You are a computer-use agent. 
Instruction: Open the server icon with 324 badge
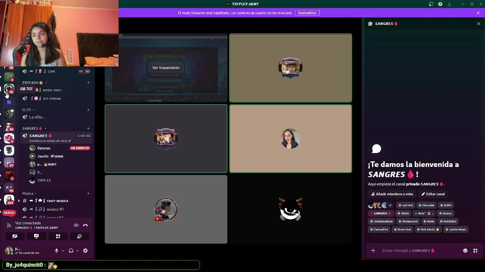tap(9, 199)
